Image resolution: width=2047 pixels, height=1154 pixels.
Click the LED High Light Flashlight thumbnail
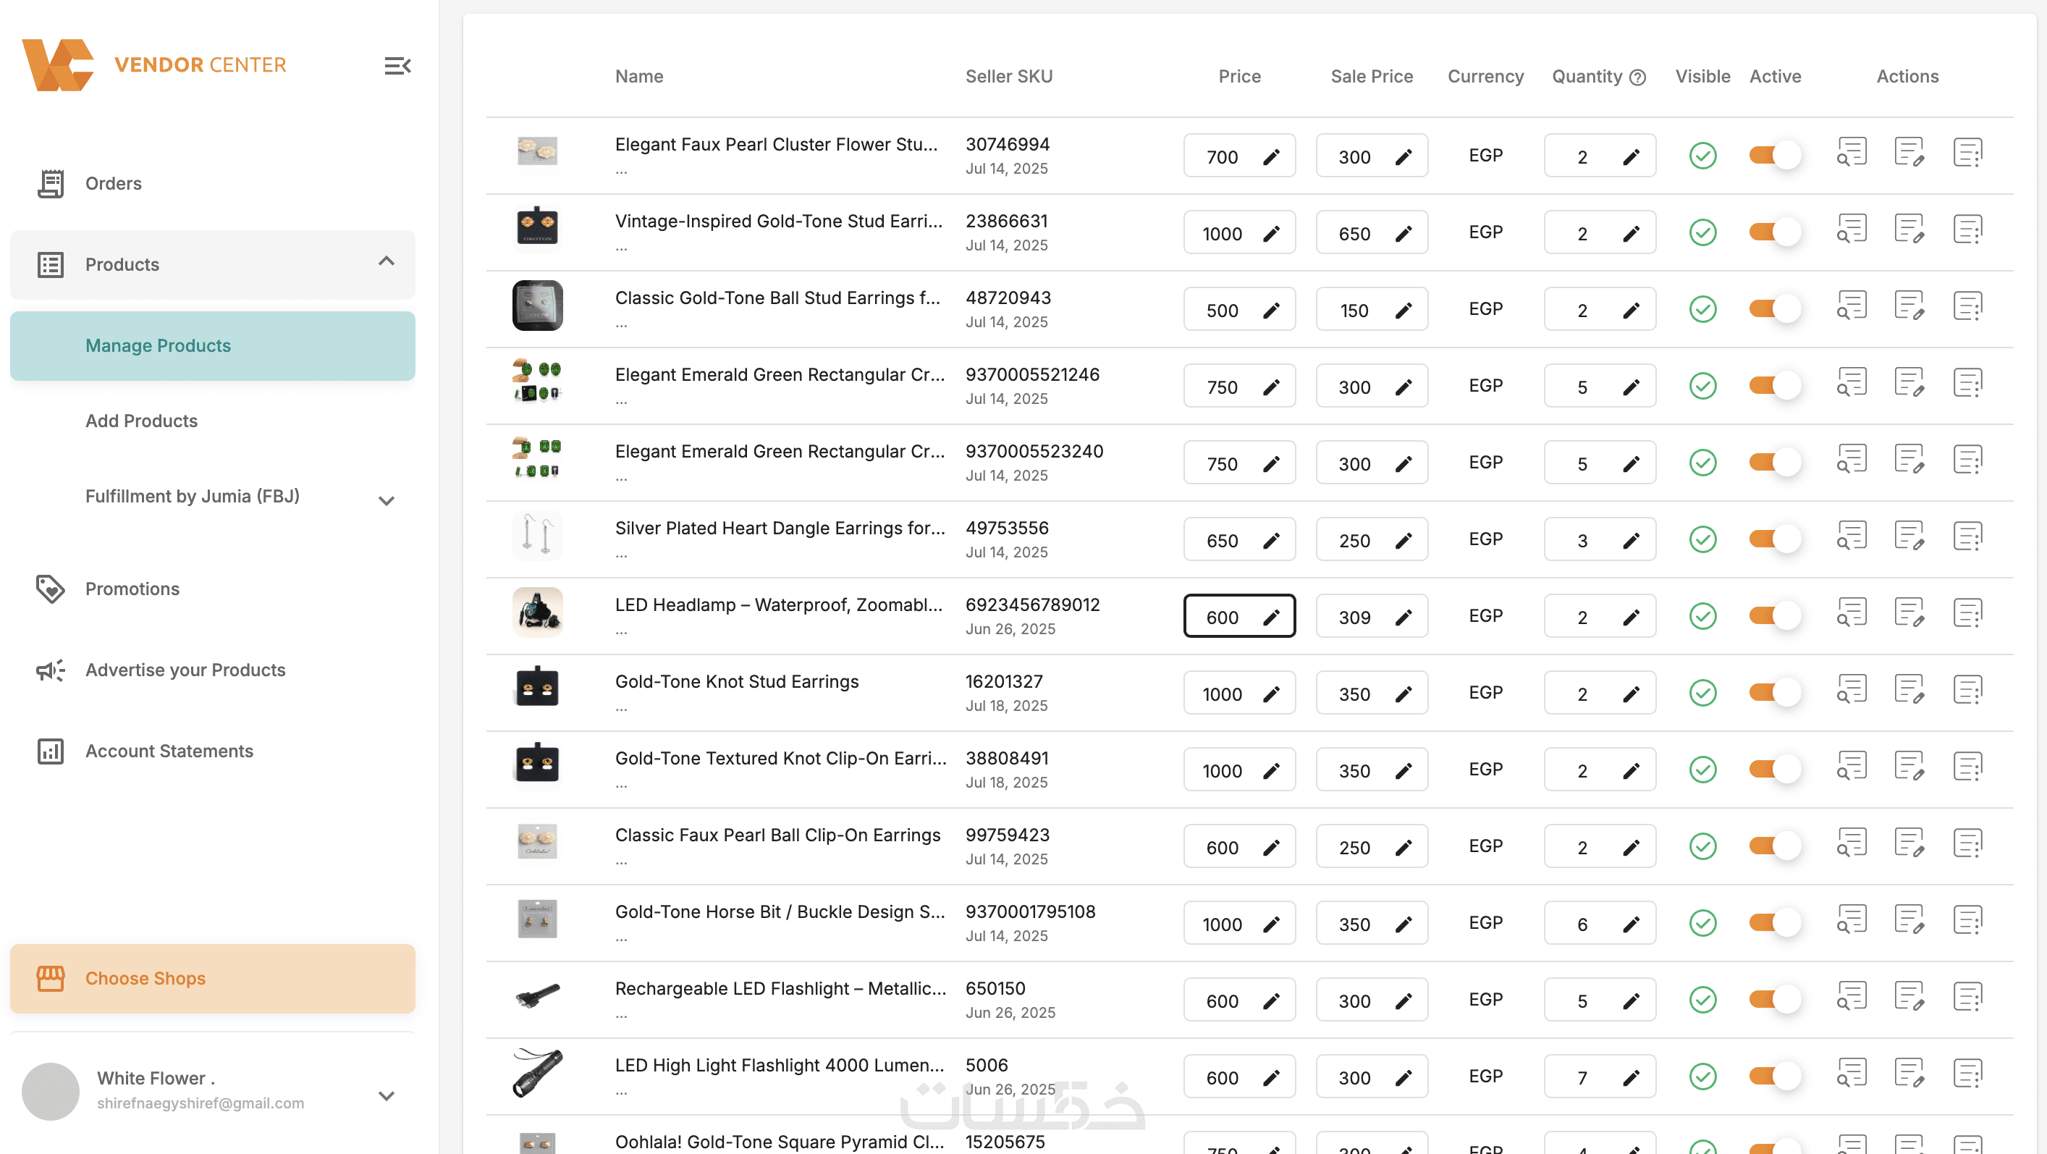[537, 1072]
